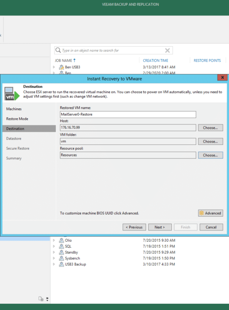Click Choose button for Host

(x=210, y=128)
